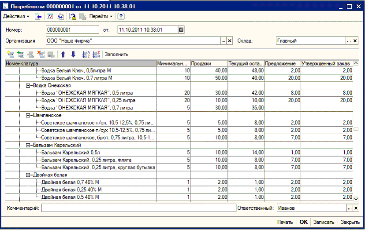Screen dimensions: 365x230
Task: Click the delete row icon with red cross
Action: click(41, 55)
